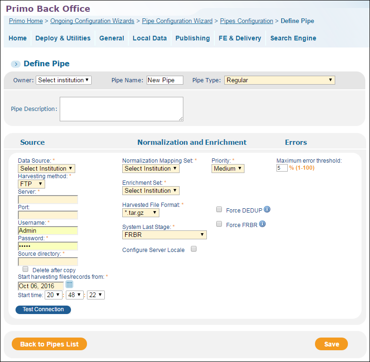370x362 pixels.
Task: Open the FE & Delivery menu
Action: tap(240, 38)
